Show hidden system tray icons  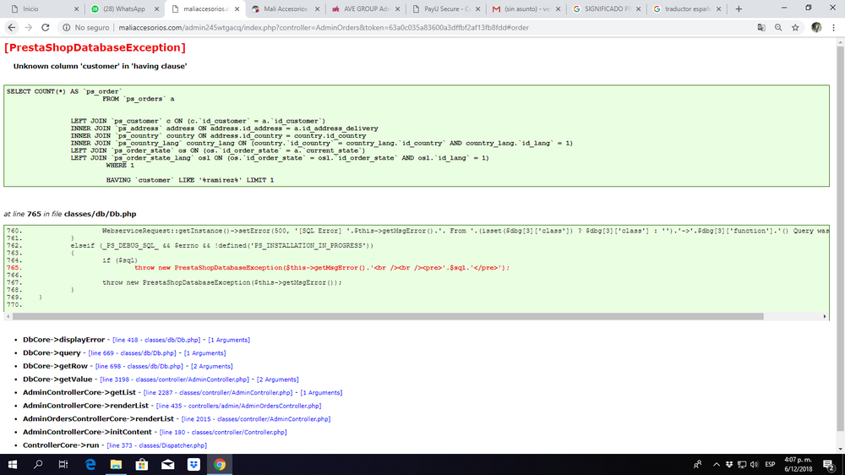click(717, 464)
